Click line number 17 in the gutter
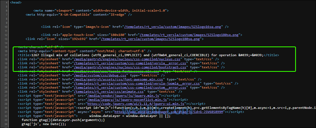Image resolution: width=316 pixels, height=128 pixels. coord(6,55)
